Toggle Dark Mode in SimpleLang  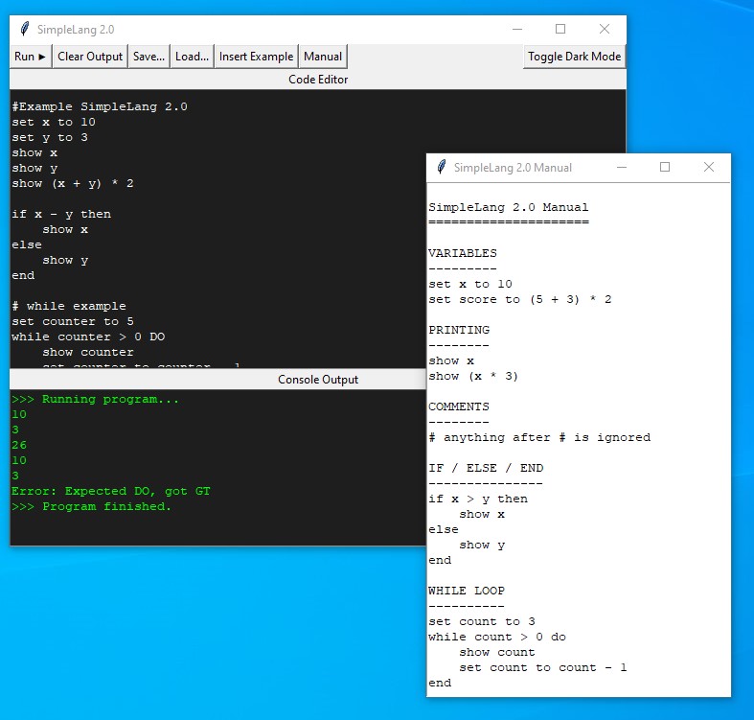(x=574, y=57)
